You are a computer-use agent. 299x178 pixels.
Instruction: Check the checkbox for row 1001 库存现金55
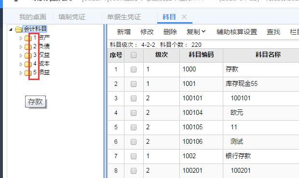tap(134, 84)
